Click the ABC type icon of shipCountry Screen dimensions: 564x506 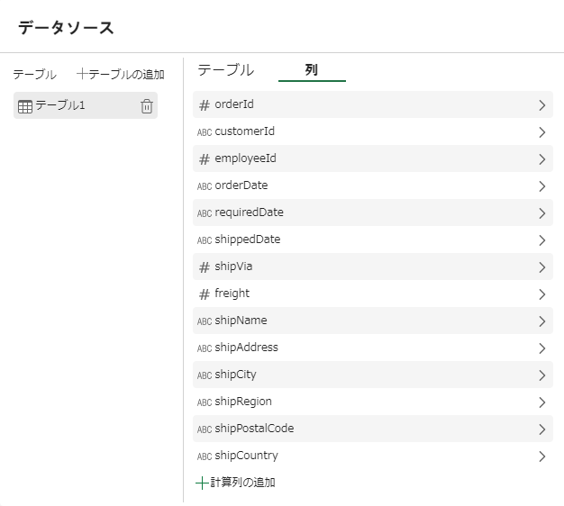205,456
